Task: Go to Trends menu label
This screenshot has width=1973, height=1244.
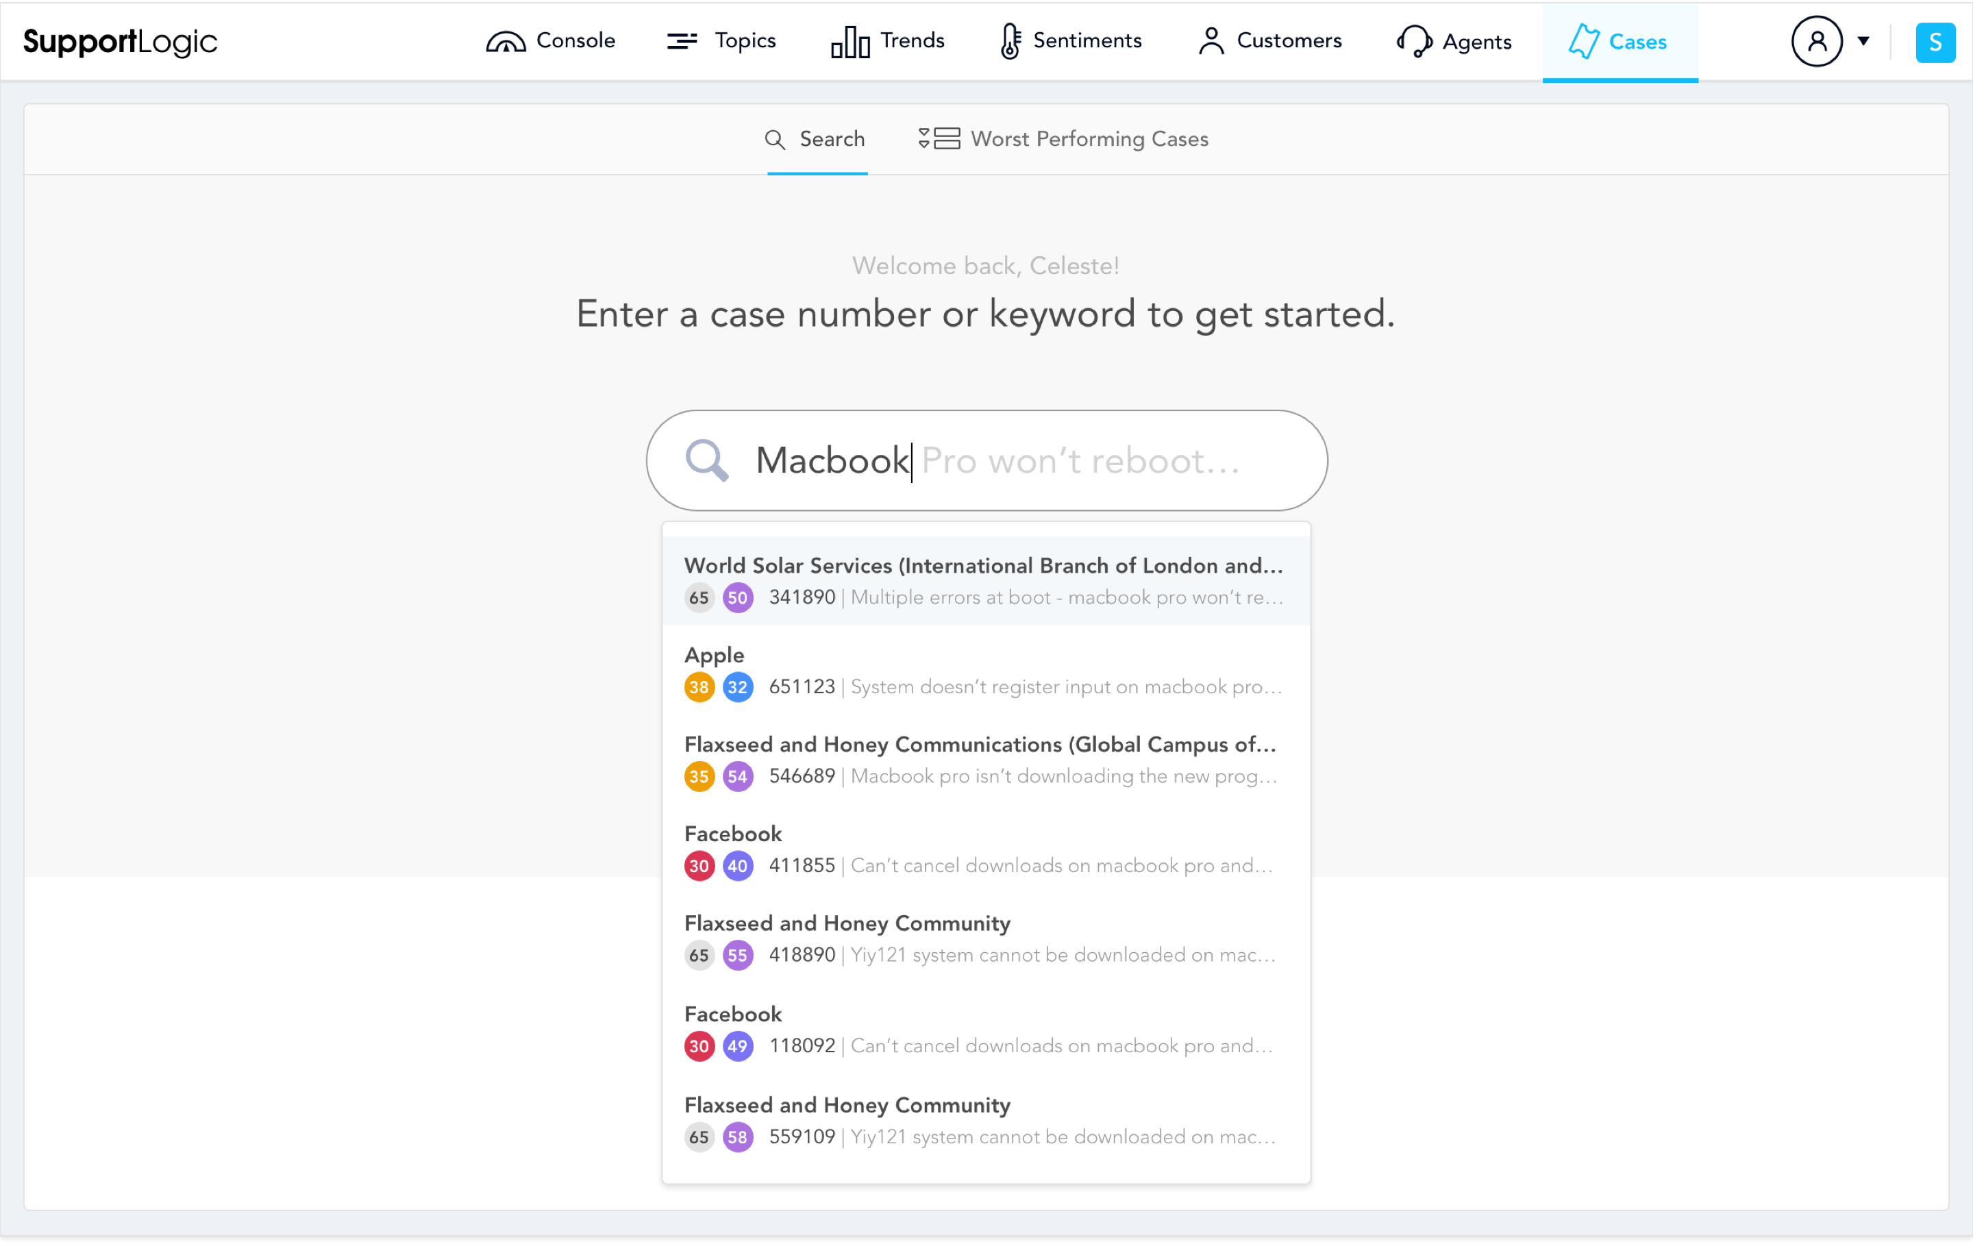Action: click(912, 40)
